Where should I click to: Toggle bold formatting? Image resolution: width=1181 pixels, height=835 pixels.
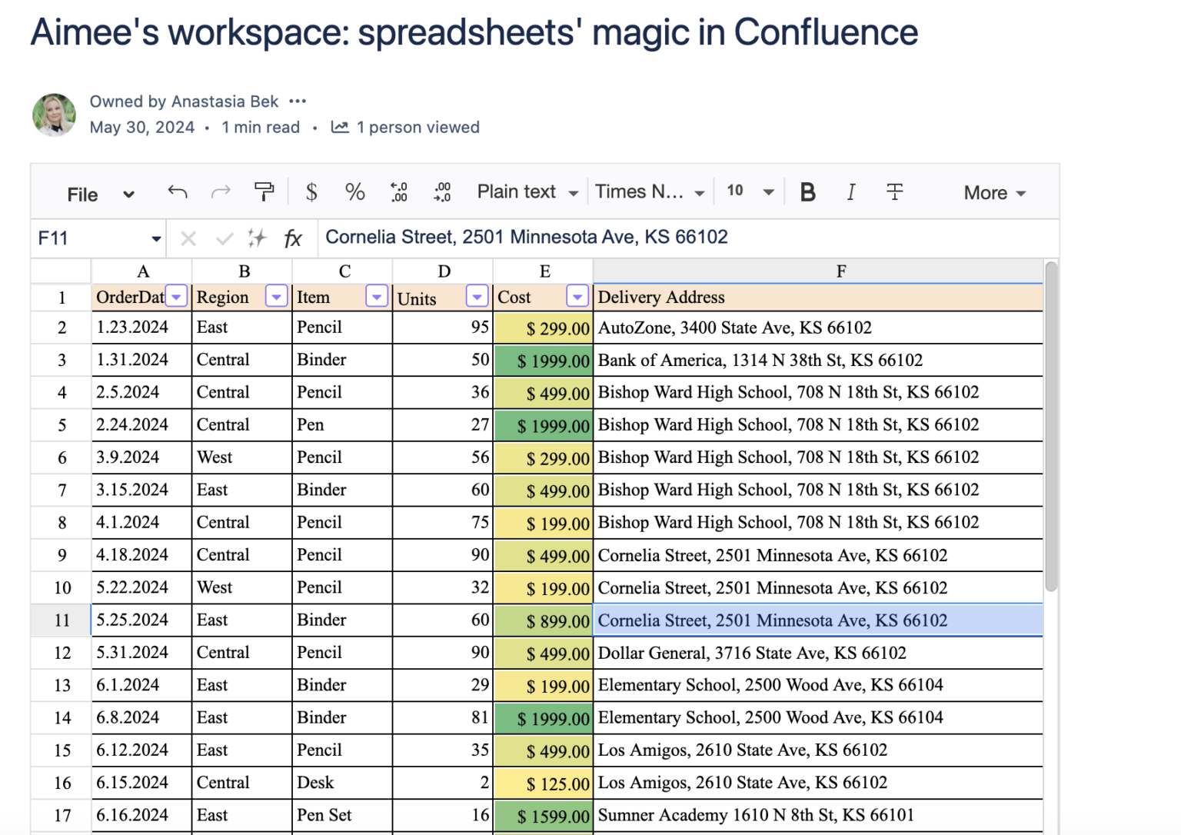point(807,192)
